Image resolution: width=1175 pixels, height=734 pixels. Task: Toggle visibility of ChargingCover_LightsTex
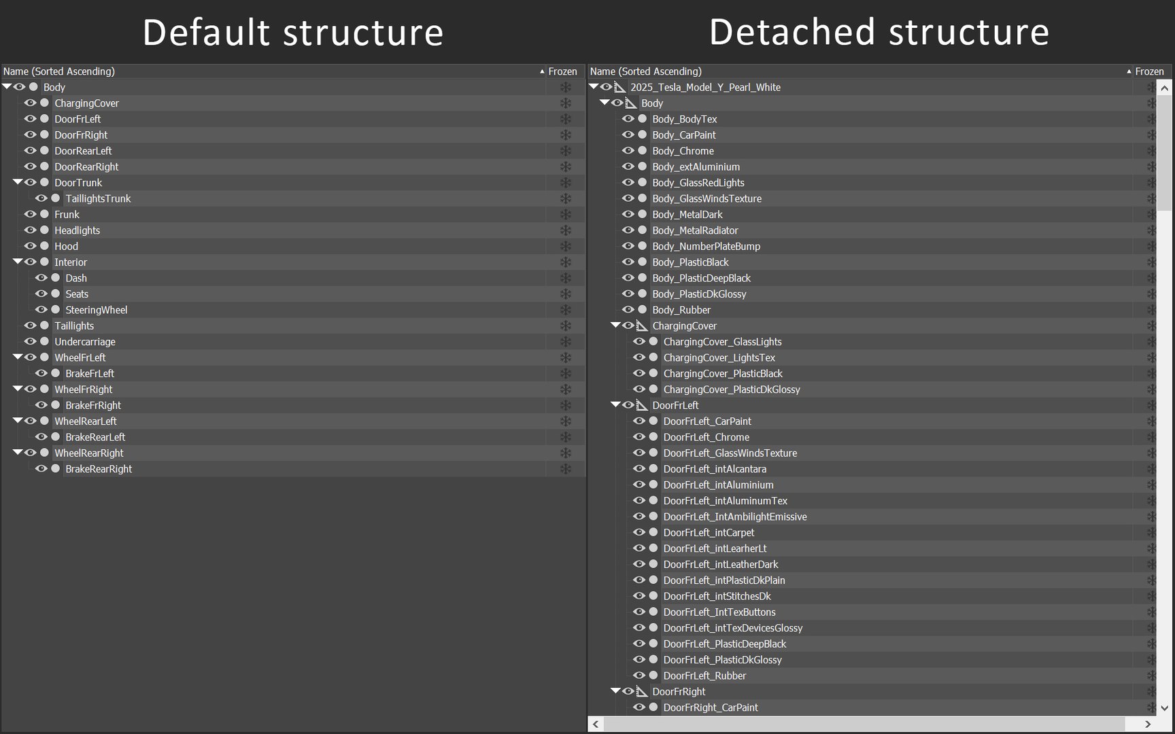tap(639, 357)
